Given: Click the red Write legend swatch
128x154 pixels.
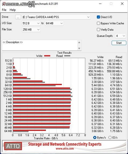Looking at the screenshot, I should pyautogui.click(x=47, y=56).
